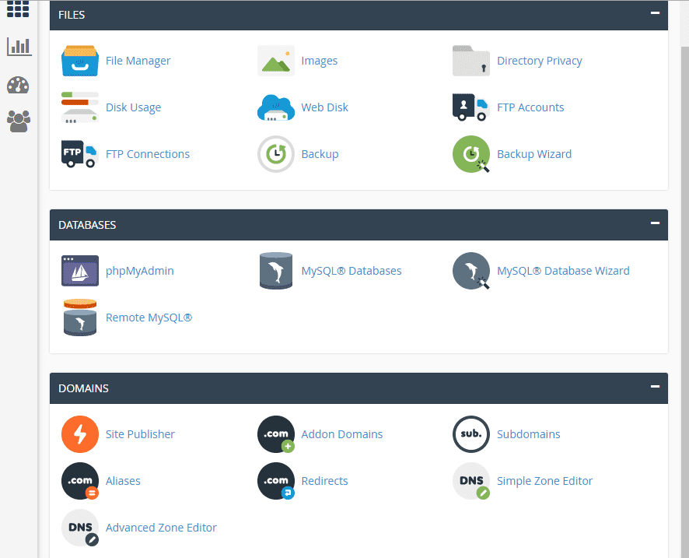
Task: Open the Subdomains link
Action: 528,433
